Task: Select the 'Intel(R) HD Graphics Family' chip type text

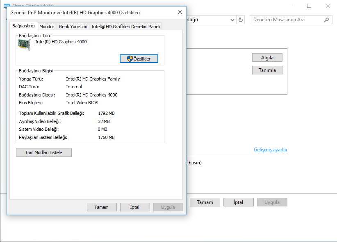Action: (93, 79)
